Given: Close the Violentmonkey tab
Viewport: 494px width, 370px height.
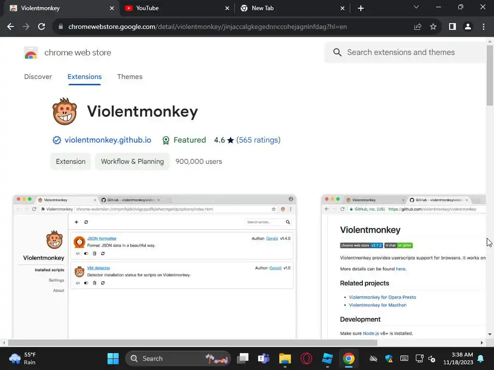Looking at the screenshot, I should [x=112, y=9].
